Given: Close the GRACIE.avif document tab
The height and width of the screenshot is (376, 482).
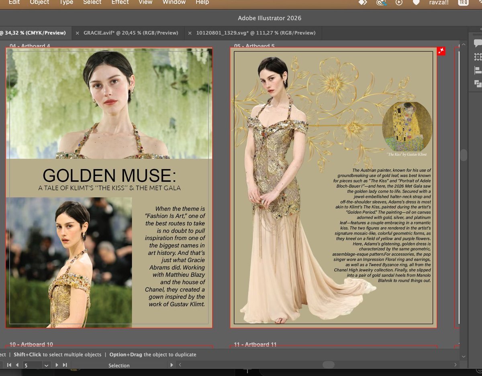Looking at the screenshot, I should 77,33.
